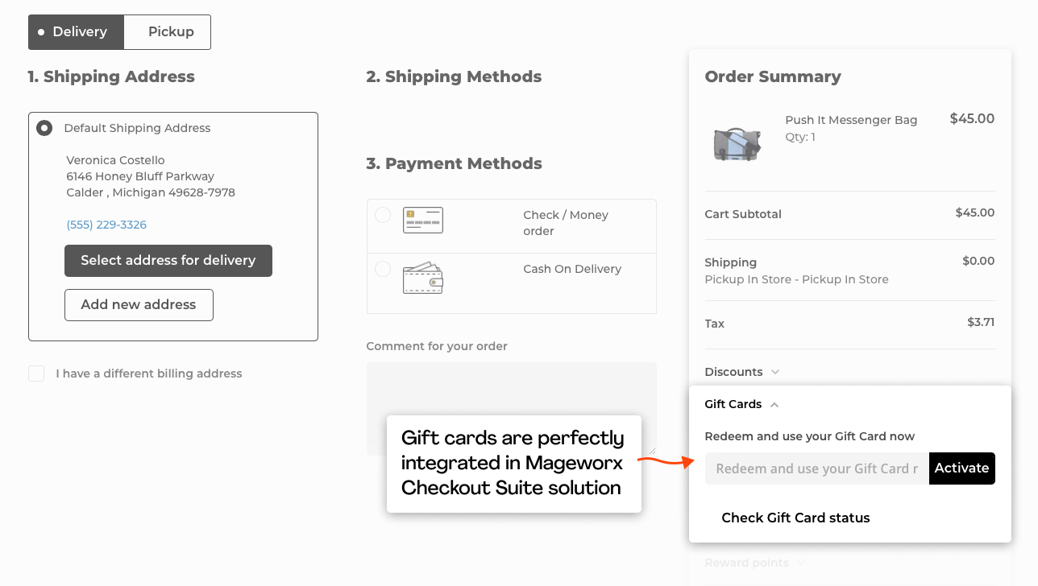Image resolution: width=1038 pixels, height=586 pixels.
Task: Open Check Gift Card status link
Action: (795, 518)
